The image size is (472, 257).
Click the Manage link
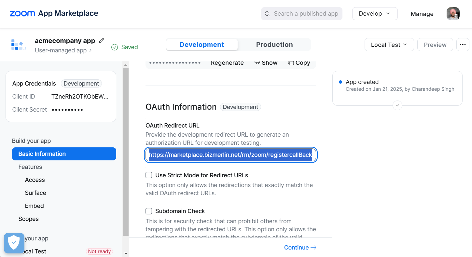(x=422, y=14)
